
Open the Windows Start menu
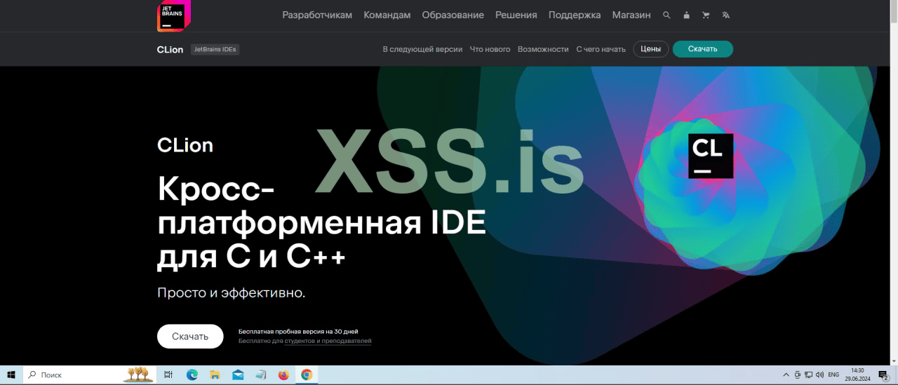click(x=11, y=375)
